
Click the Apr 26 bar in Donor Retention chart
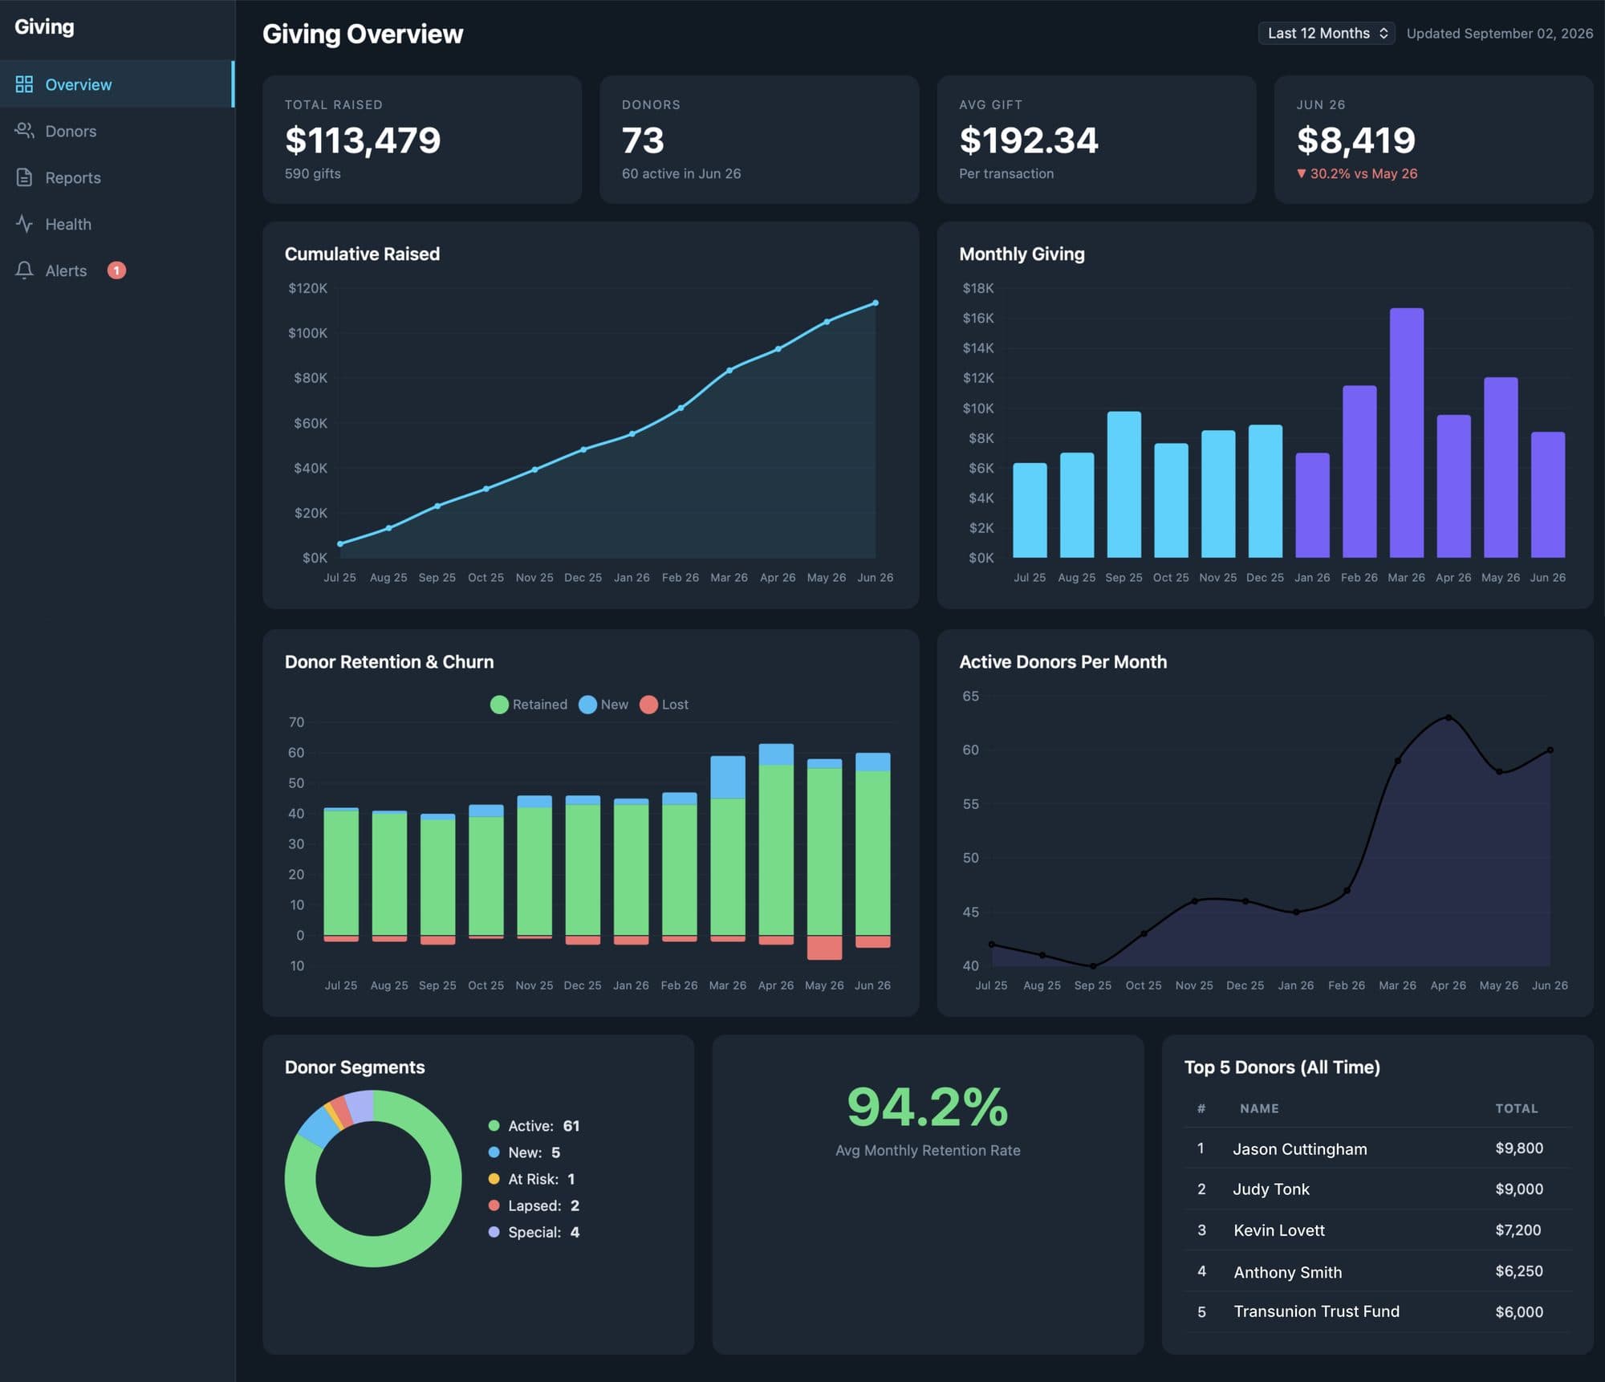click(x=776, y=843)
